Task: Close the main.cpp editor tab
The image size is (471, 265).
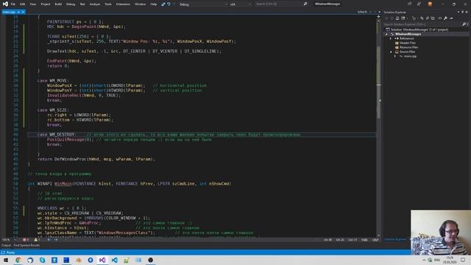Action: point(23,12)
